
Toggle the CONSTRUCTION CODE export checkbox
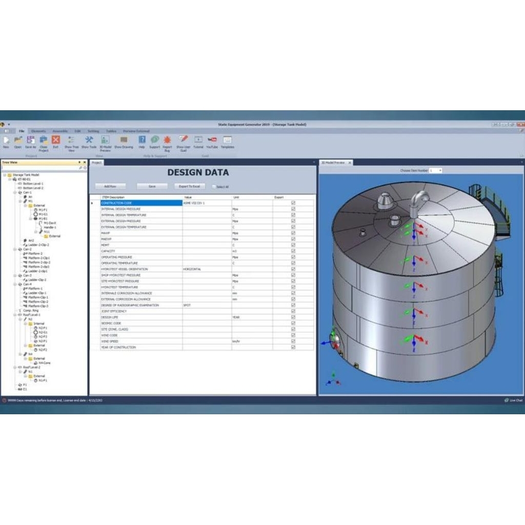click(x=292, y=203)
